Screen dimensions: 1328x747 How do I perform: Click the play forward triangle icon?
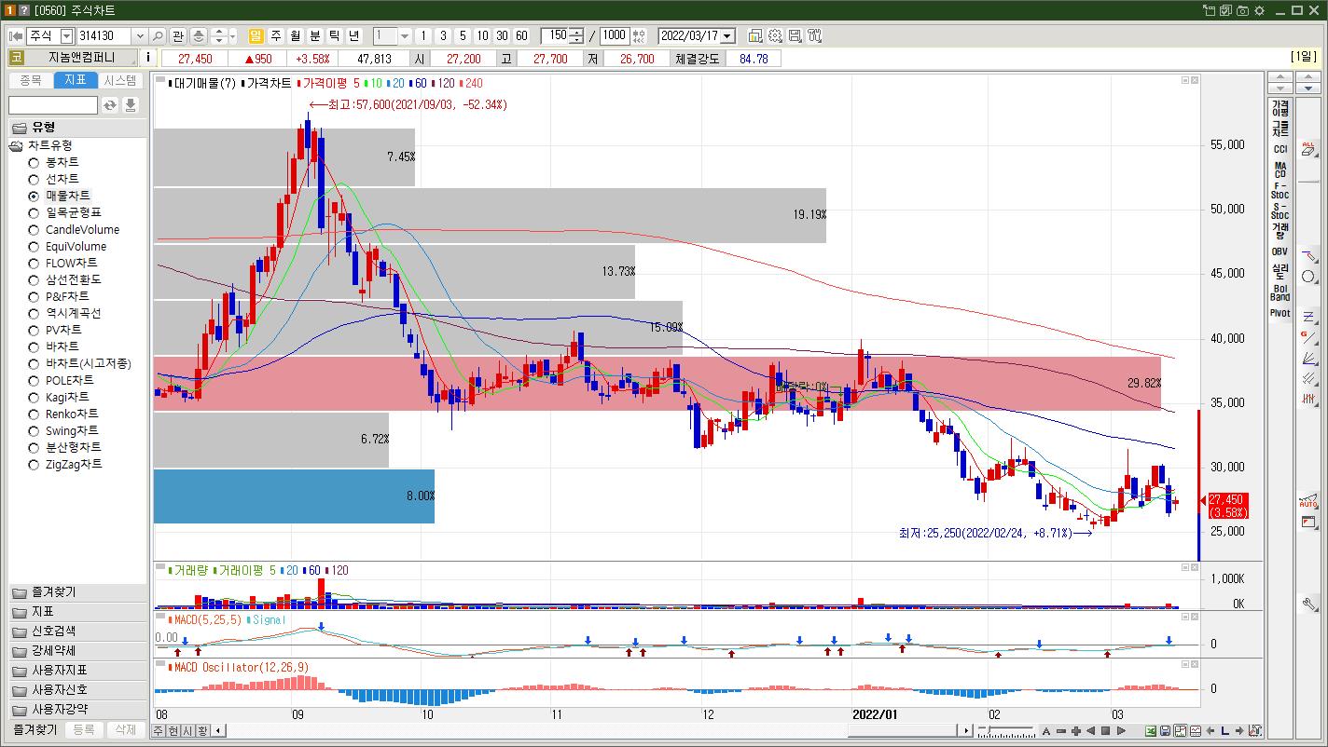tap(1121, 731)
